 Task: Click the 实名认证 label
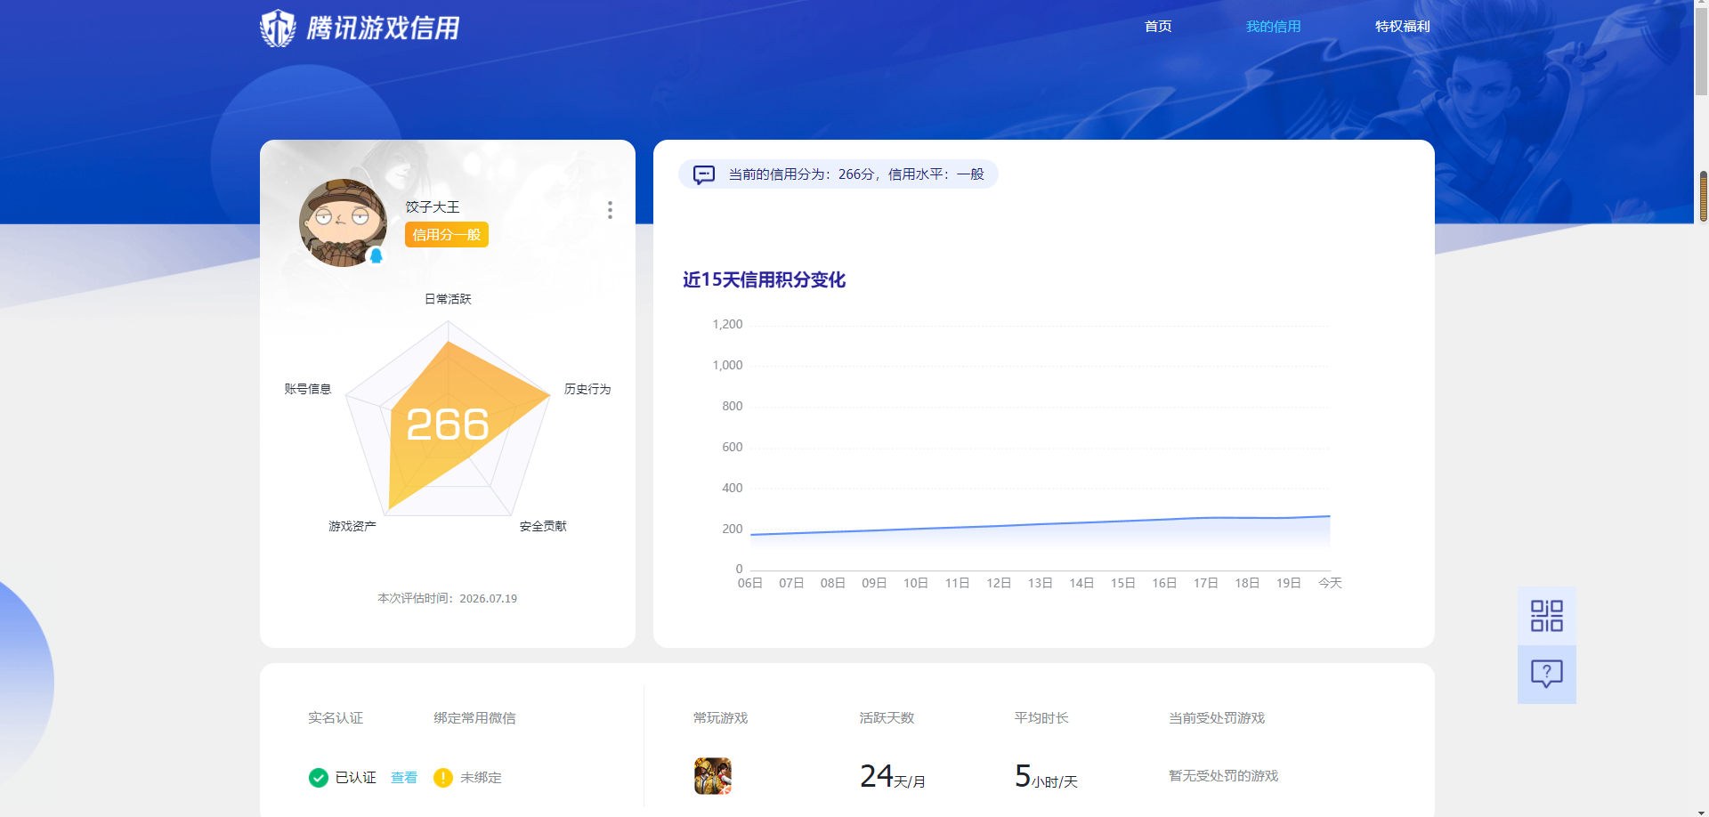pyautogui.click(x=336, y=718)
